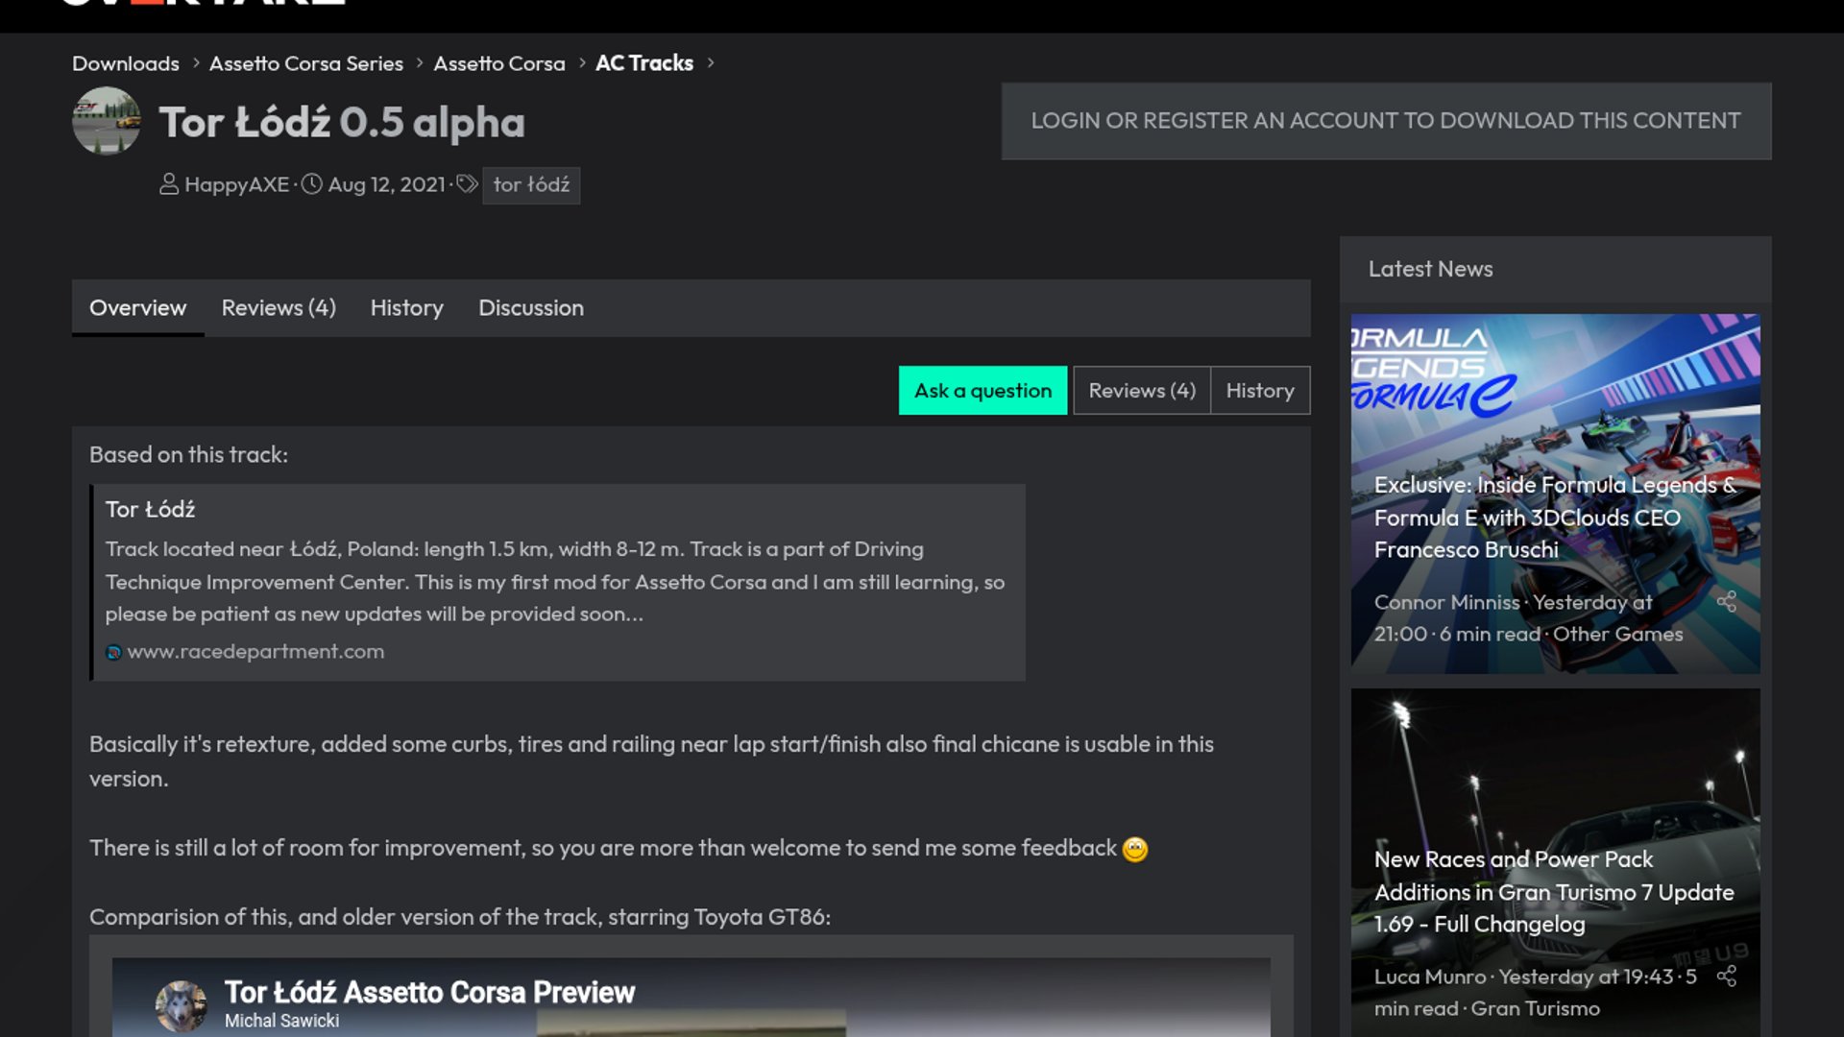
Task: Switch to the Discussion tab
Action: click(x=531, y=308)
